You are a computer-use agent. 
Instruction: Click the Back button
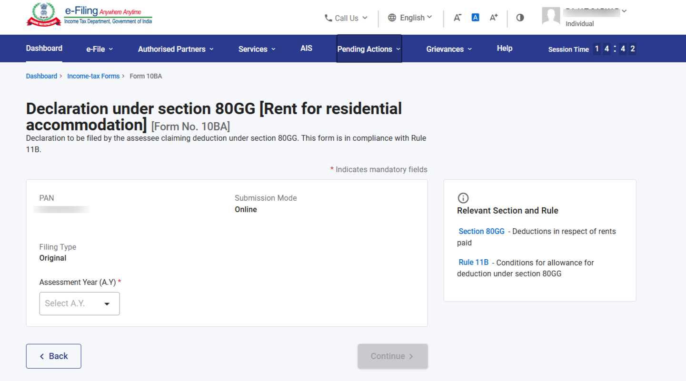click(53, 356)
